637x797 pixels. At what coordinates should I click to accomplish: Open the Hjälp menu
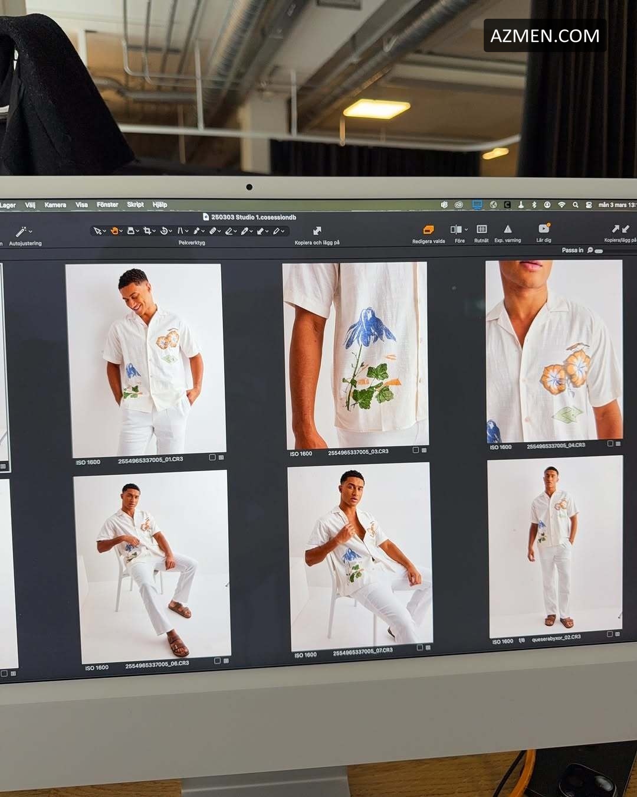click(160, 205)
